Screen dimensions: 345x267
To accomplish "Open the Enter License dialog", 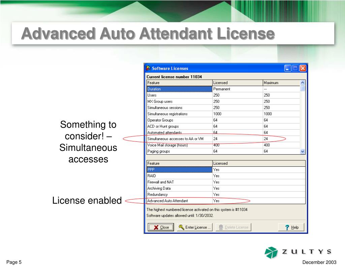I will pyautogui.click(x=194, y=227).
